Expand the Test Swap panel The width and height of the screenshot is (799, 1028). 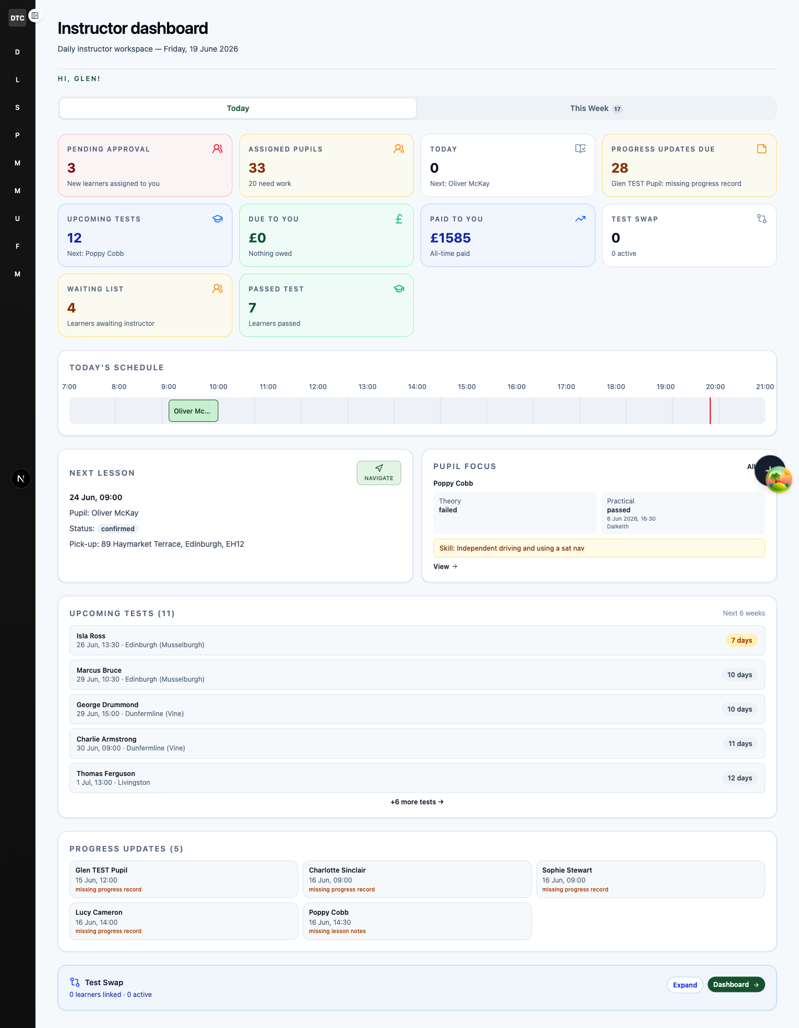(x=685, y=985)
